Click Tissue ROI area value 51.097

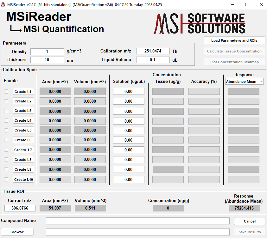click(55, 208)
